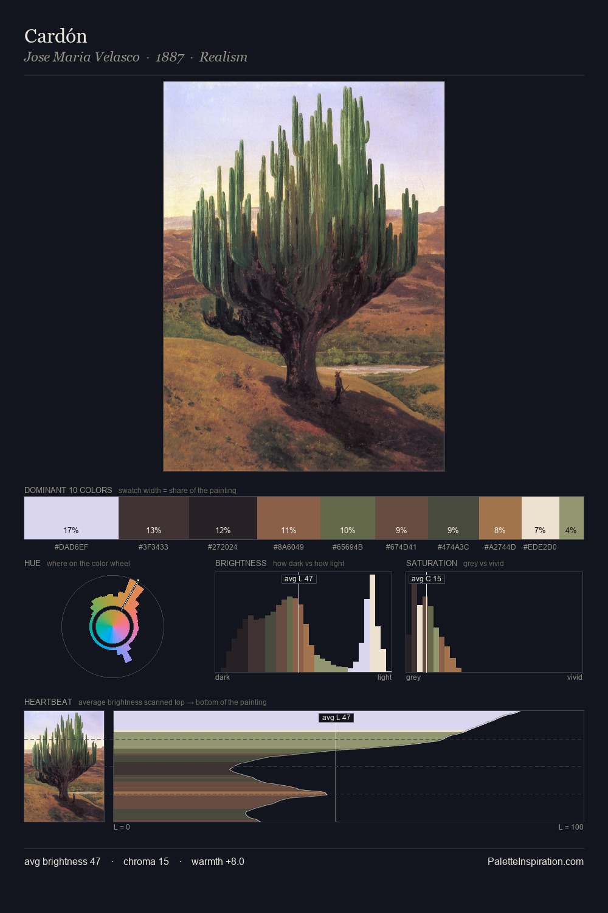The image size is (608, 913).
Task: Click the 'swatch width = share of the painting' caption
Action: [x=178, y=491]
